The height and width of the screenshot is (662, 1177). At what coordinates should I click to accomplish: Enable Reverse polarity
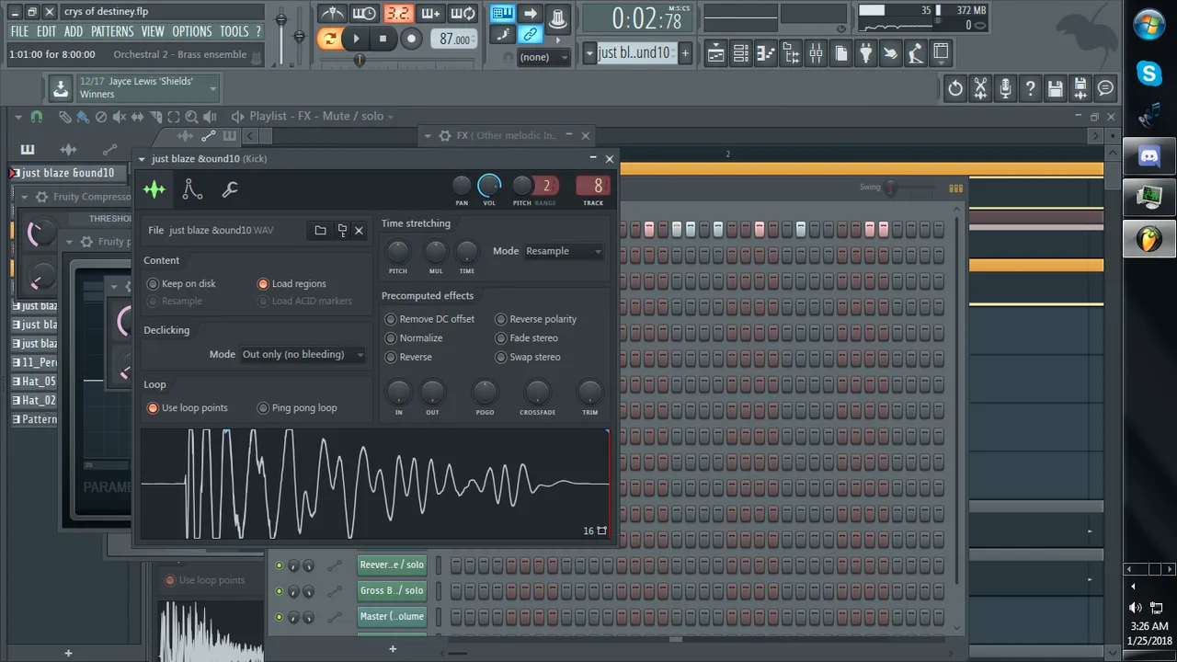[x=536, y=319]
